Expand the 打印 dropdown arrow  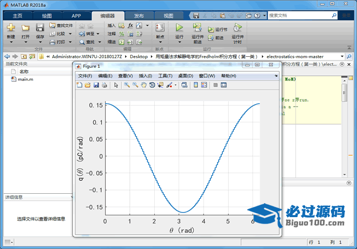coord(70,42)
